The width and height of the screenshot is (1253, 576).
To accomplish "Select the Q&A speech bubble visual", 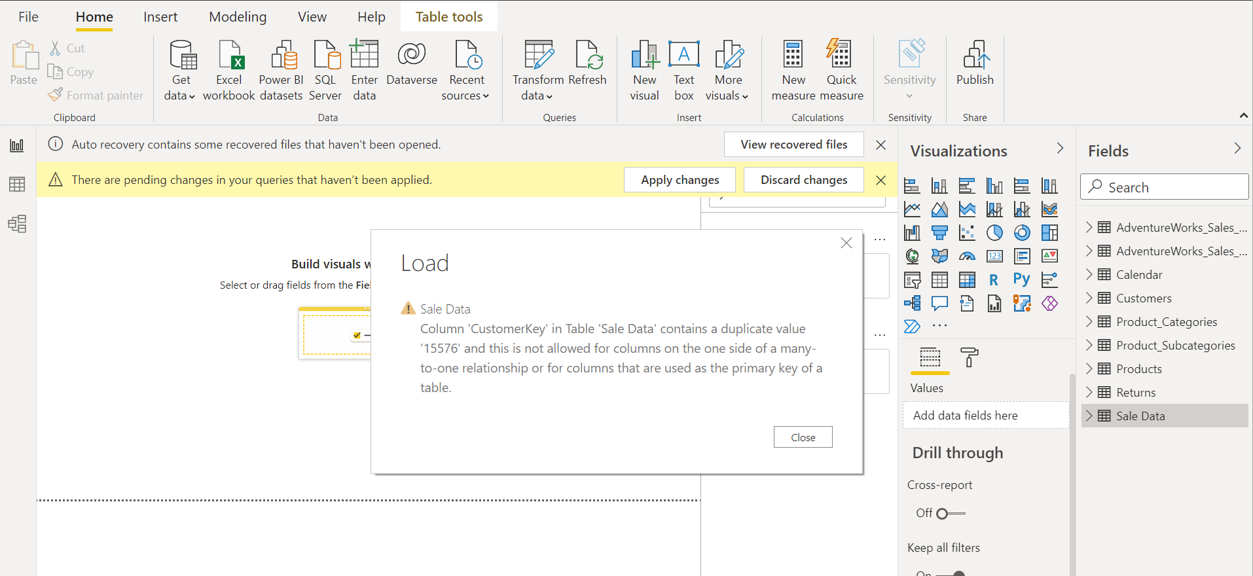I will (x=939, y=304).
